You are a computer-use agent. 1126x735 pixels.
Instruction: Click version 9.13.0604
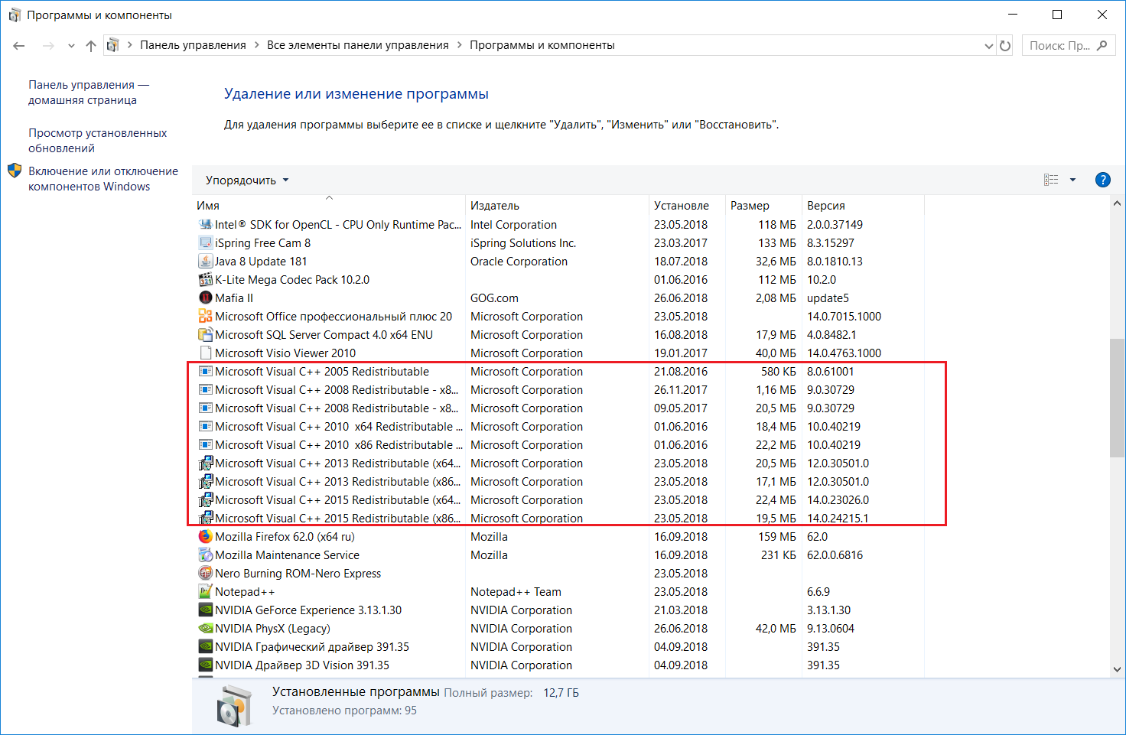click(x=831, y=629)
